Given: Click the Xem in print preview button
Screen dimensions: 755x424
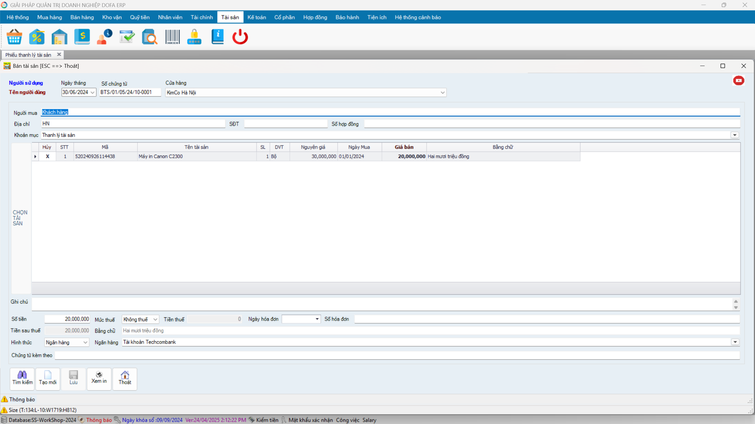Looking at the screenshot, I should [99, 379].
